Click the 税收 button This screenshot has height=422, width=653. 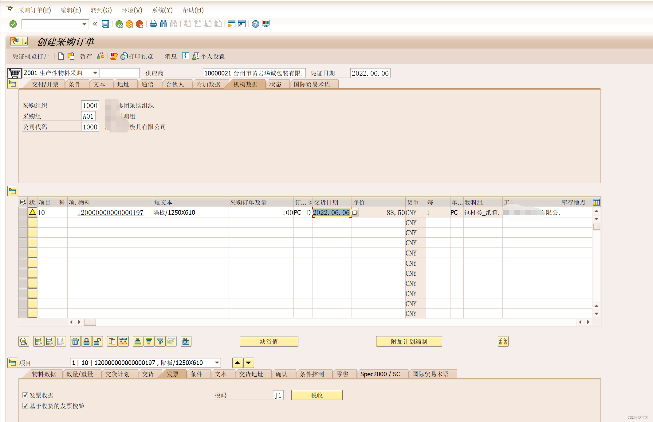pyautogui.click(x=317, y=395)
